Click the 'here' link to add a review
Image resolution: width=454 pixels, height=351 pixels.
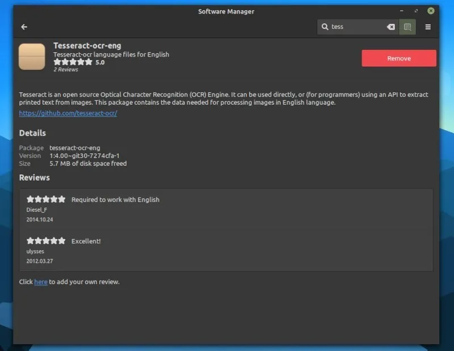(41, 282)
